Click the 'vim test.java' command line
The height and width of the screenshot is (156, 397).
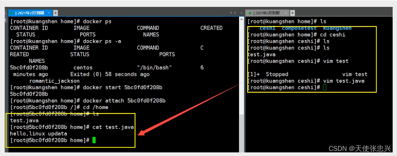click(x=306, y=81)
